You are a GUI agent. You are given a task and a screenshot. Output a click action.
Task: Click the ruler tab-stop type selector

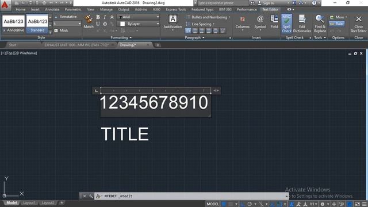(x=96, y=91)
